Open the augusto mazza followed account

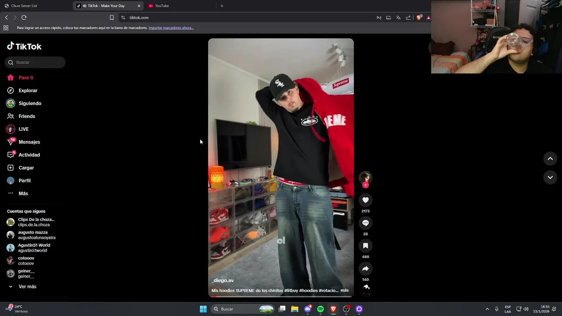[x=31, y=235]
